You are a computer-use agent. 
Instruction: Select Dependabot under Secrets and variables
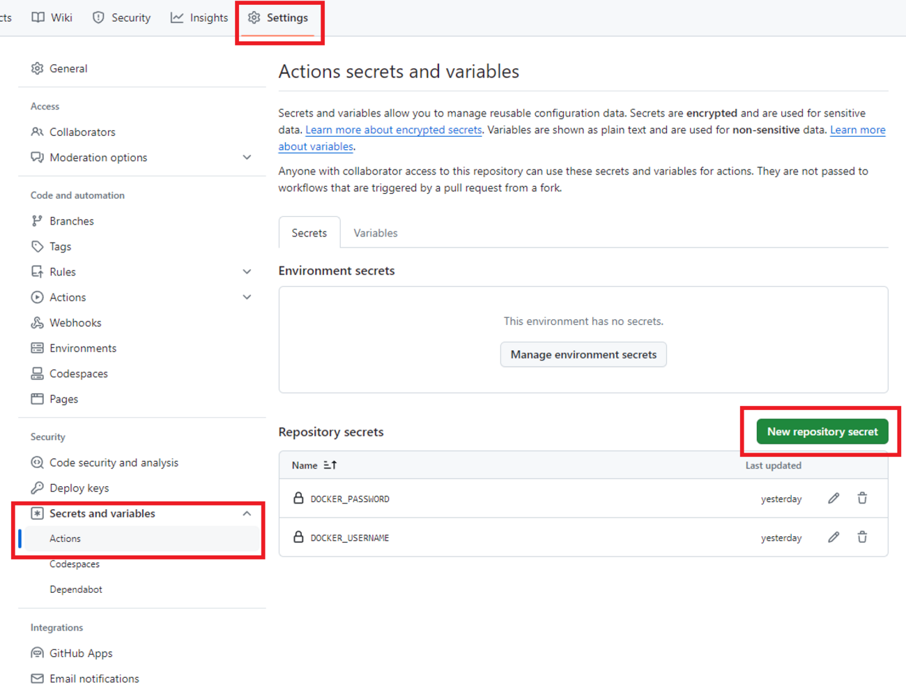point(76,589)
